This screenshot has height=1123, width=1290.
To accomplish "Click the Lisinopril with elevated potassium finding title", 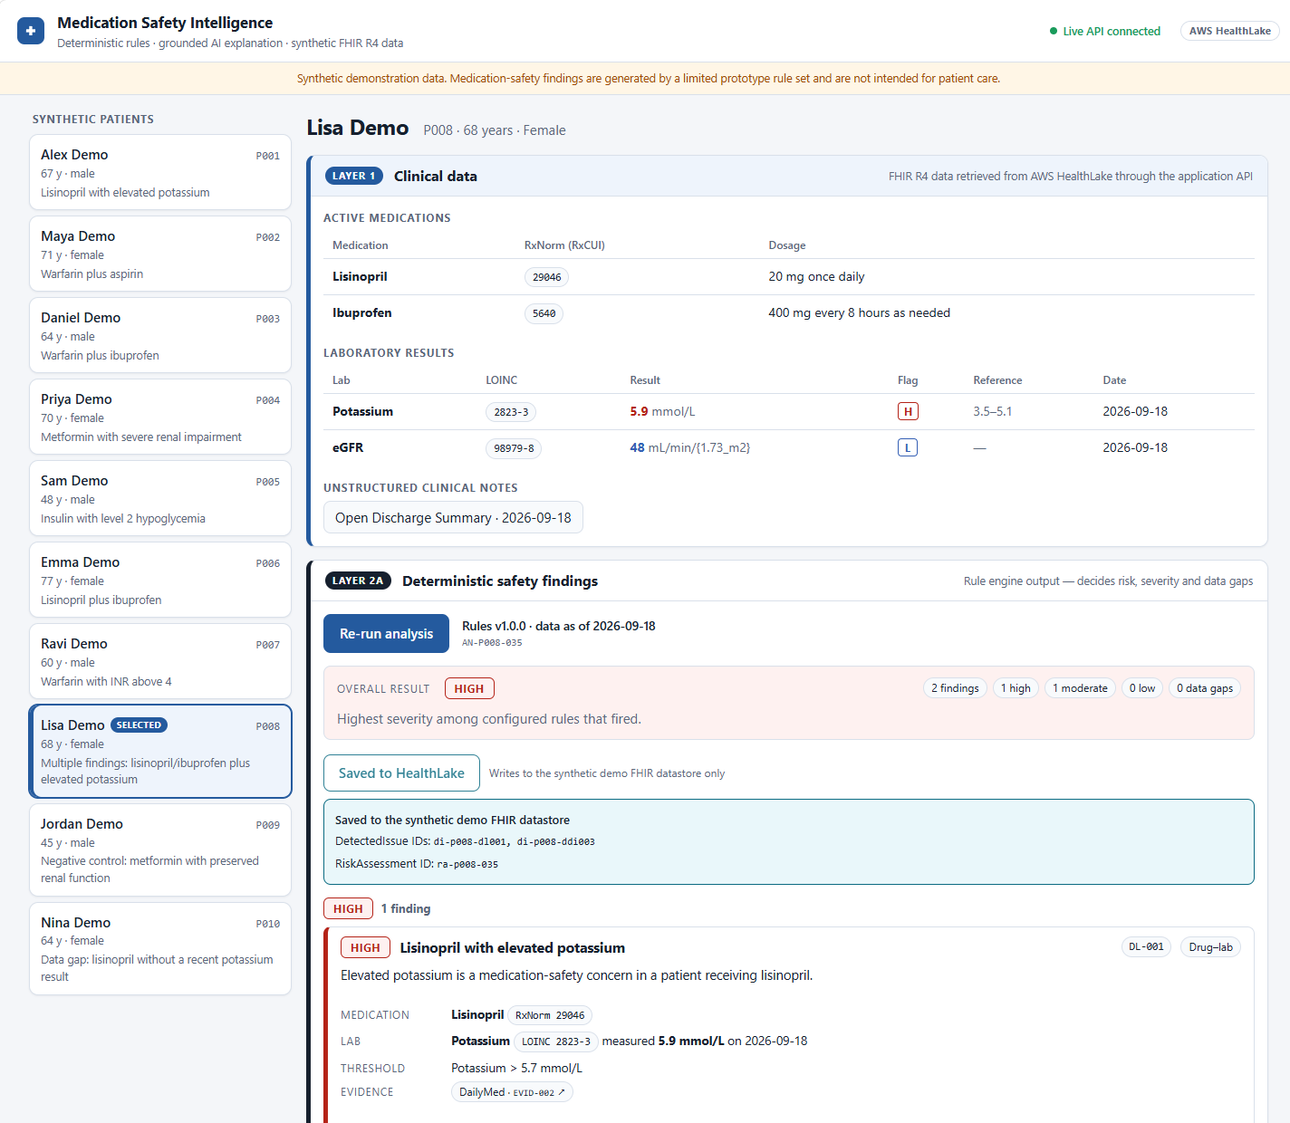I will [x=513, y=947].
